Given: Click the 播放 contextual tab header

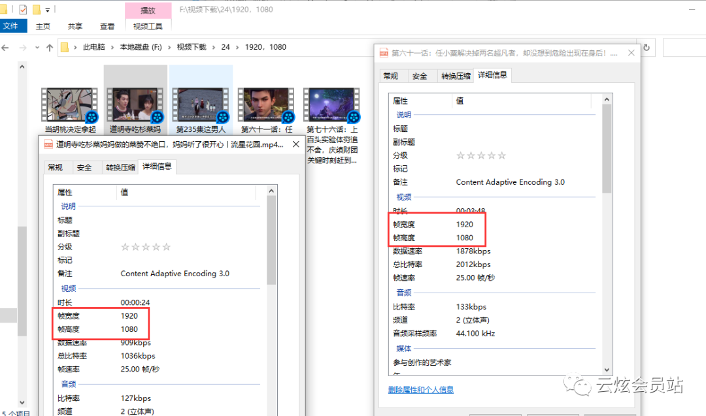Looking at the screenshot, I should [x=148, y=10].
